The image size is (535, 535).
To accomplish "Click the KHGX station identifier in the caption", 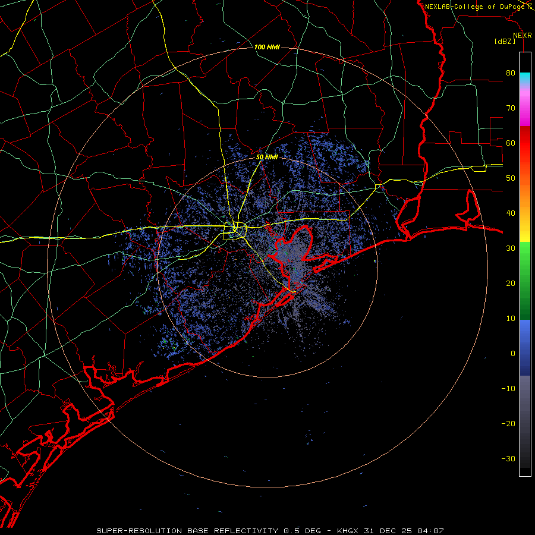I will coord(349,531).
